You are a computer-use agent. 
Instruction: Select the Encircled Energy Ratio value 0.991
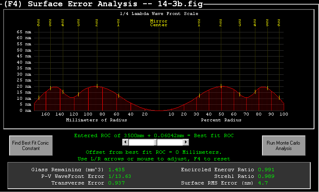[266, 170]
